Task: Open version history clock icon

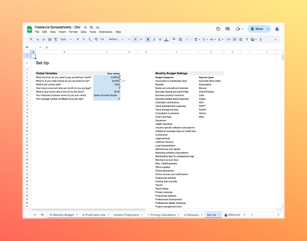Action: [x=218, y=29]
